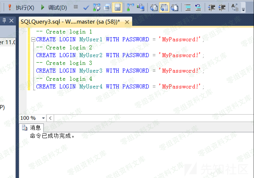Switch to the 消息 results tab
Screen dimensions: 254x178
pyautogui.click(x=32, y=128)
